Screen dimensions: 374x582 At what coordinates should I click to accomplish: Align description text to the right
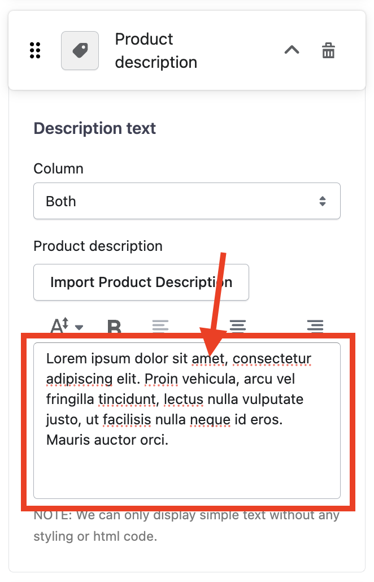coord(315,326)
